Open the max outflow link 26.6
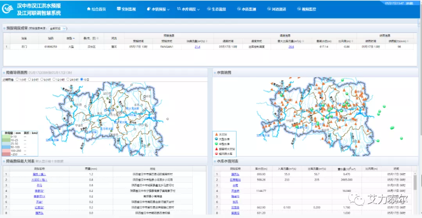Screen dimensions: 422x218 [x=291, y=47]
